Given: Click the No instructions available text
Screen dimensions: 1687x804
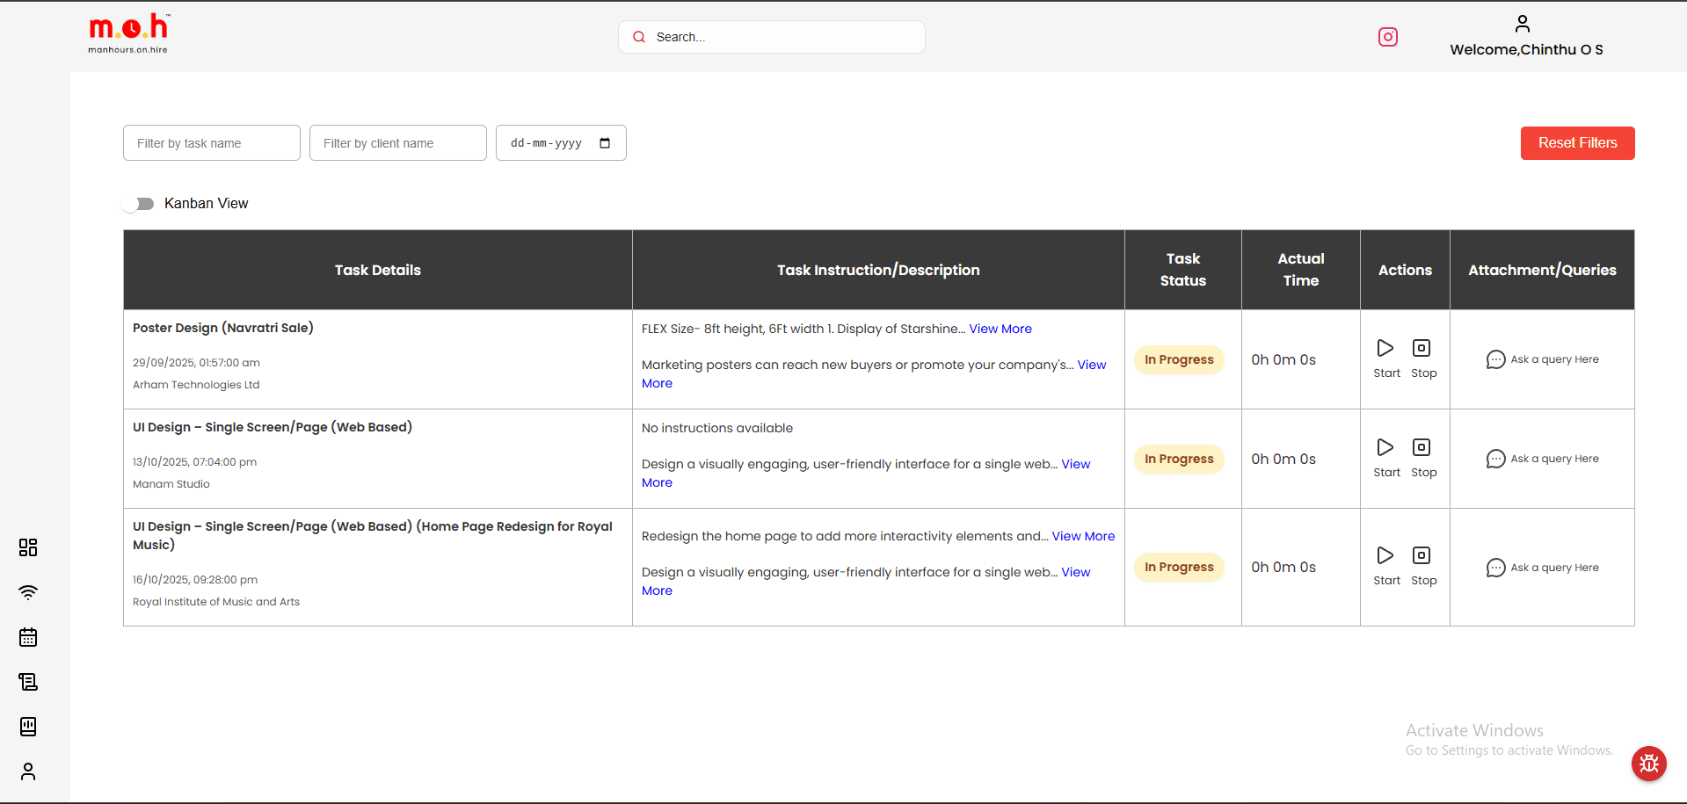Looking at the screenshot, I should 717,428.
